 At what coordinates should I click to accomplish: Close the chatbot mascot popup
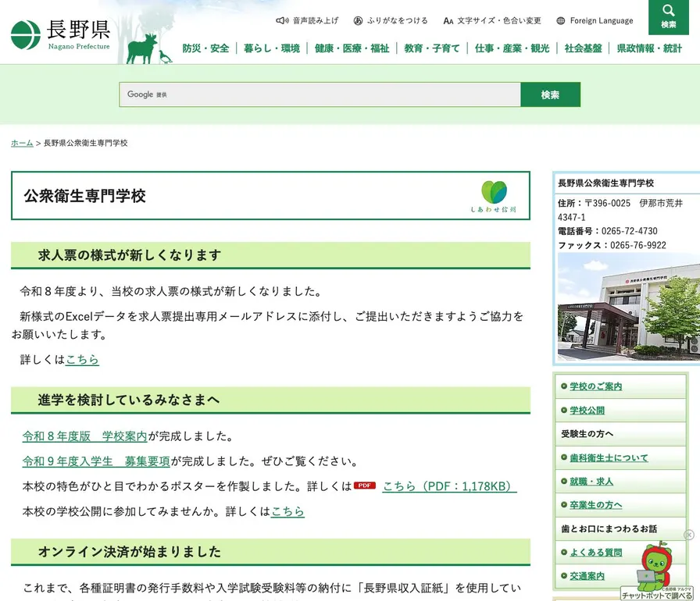point(689,535)
